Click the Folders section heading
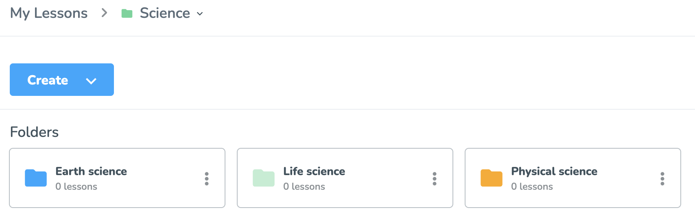This screenshot has height=221, width=695. tap(34, 132)
